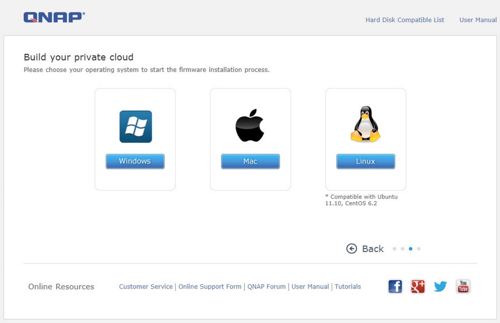Click the 'Online Resources' label

[x=61, y=287]
